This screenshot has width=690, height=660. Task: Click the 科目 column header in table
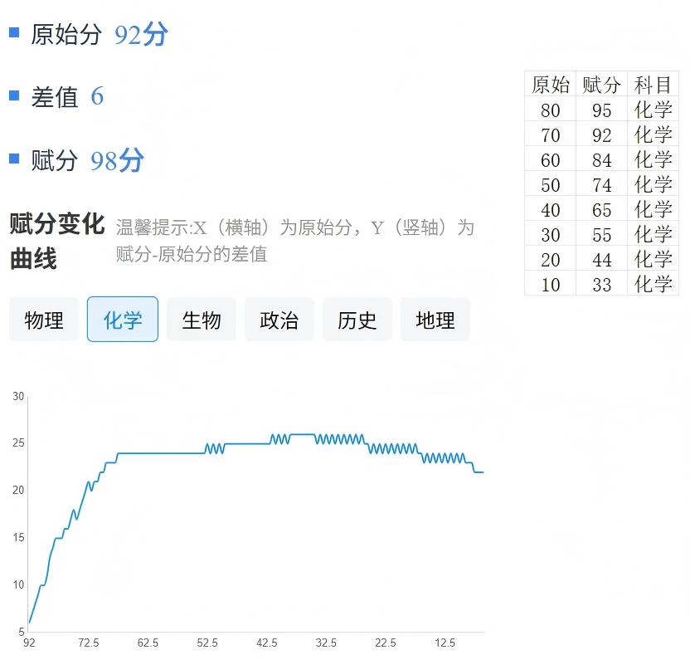(x=653, y=85)
